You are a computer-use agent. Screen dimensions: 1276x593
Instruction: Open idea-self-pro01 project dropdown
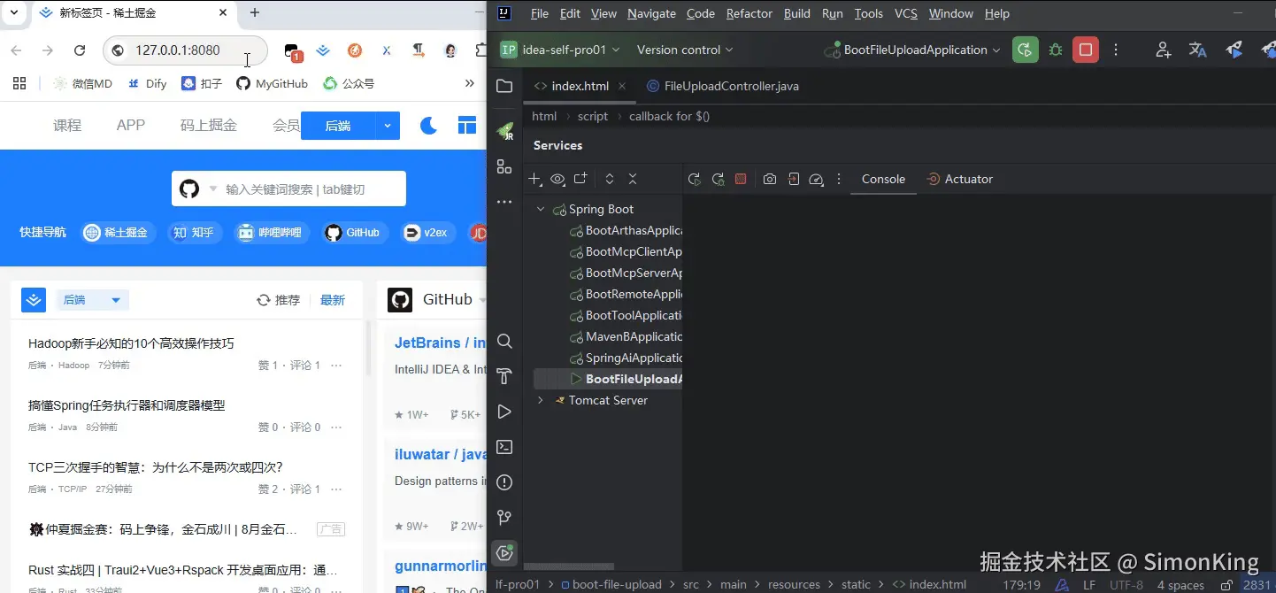[560, 50]
